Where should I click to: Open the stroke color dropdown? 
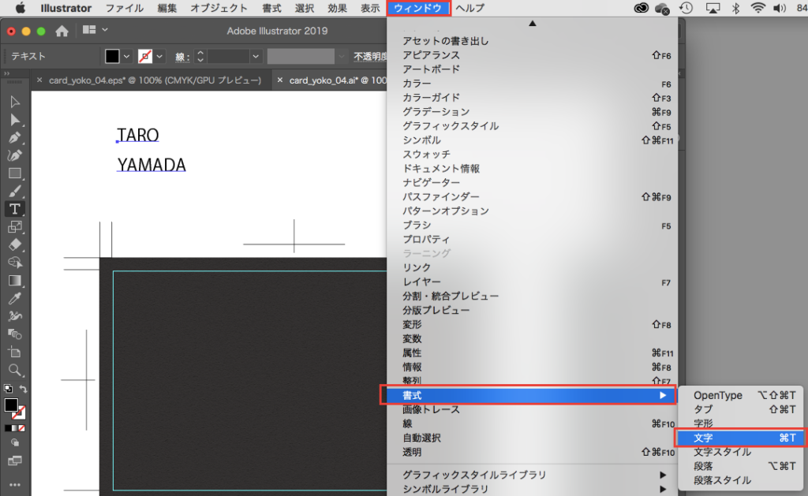click(159, 56)
